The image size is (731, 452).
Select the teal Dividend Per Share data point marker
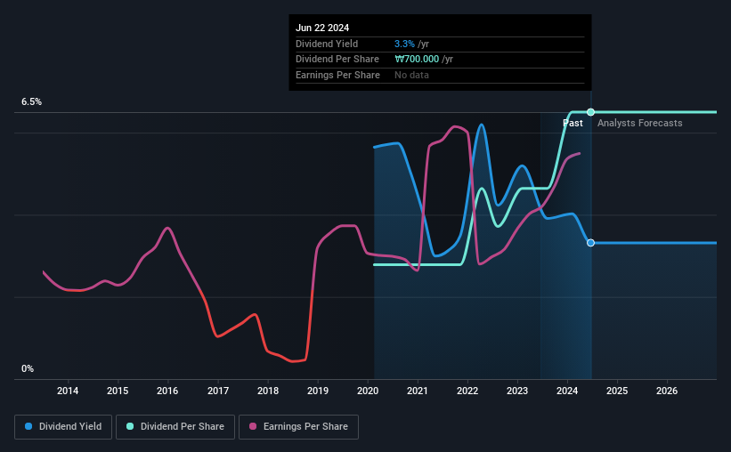(590, 112)
